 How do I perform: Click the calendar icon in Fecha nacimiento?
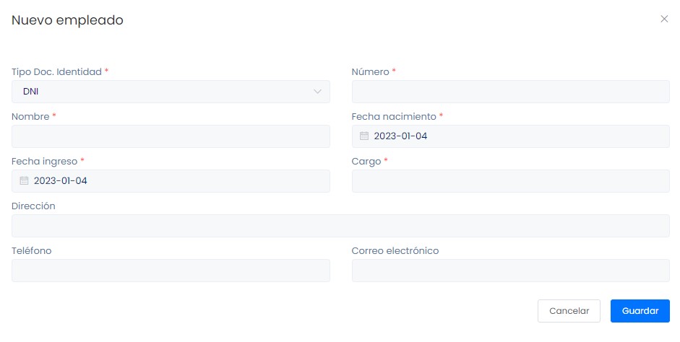364,136
